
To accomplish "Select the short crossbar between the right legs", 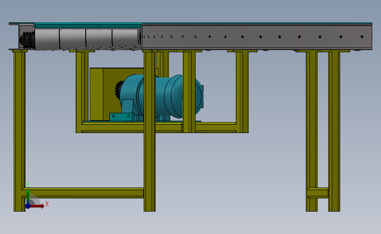I will pos(318,193).
